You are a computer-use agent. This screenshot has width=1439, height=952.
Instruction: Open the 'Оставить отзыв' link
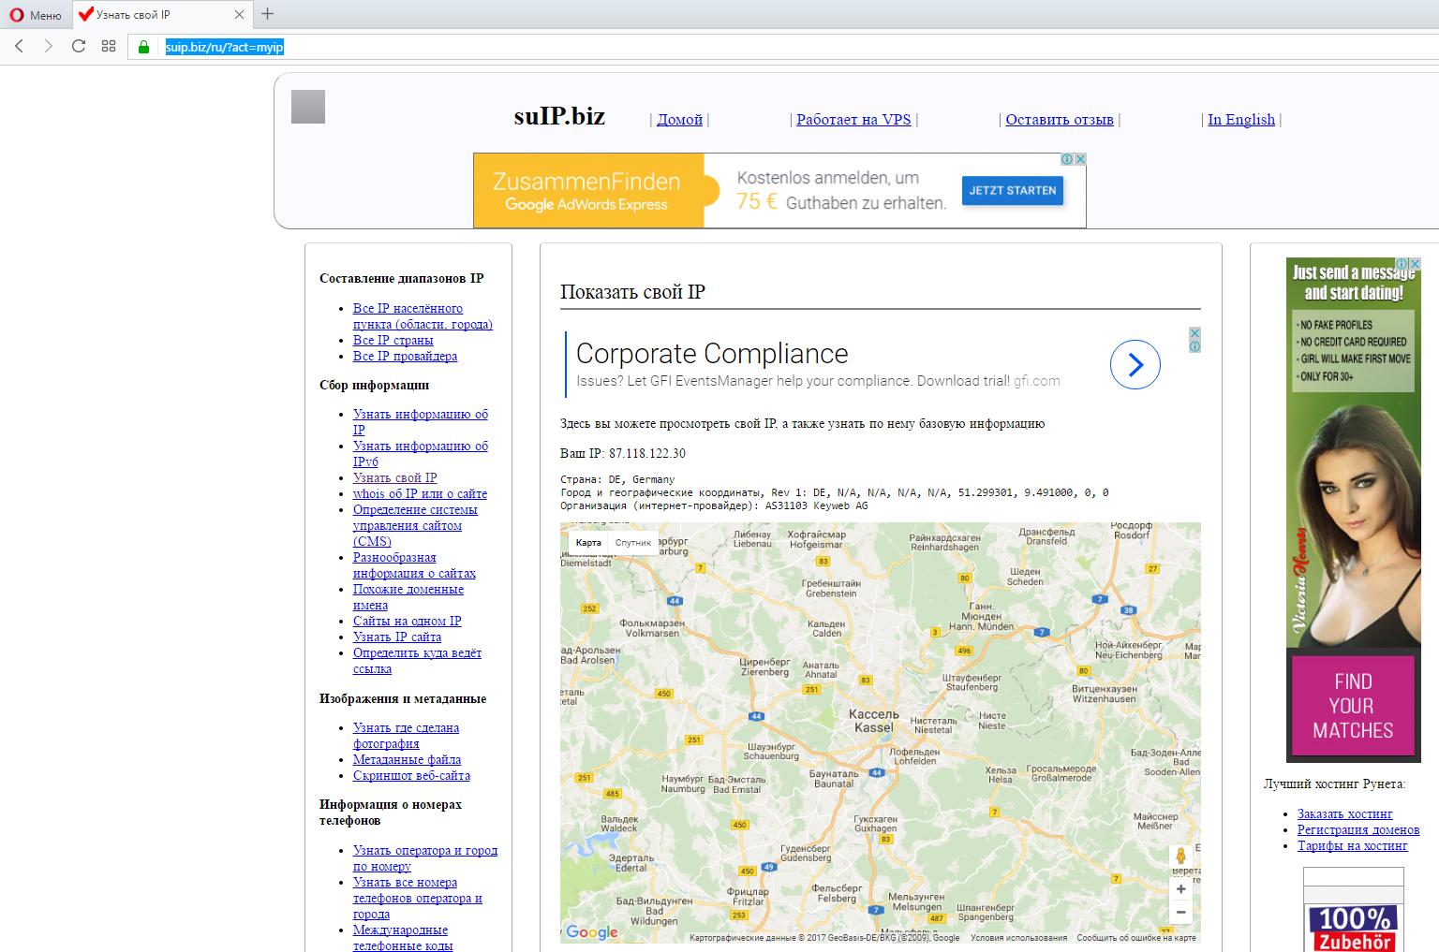pos(1060,119)
